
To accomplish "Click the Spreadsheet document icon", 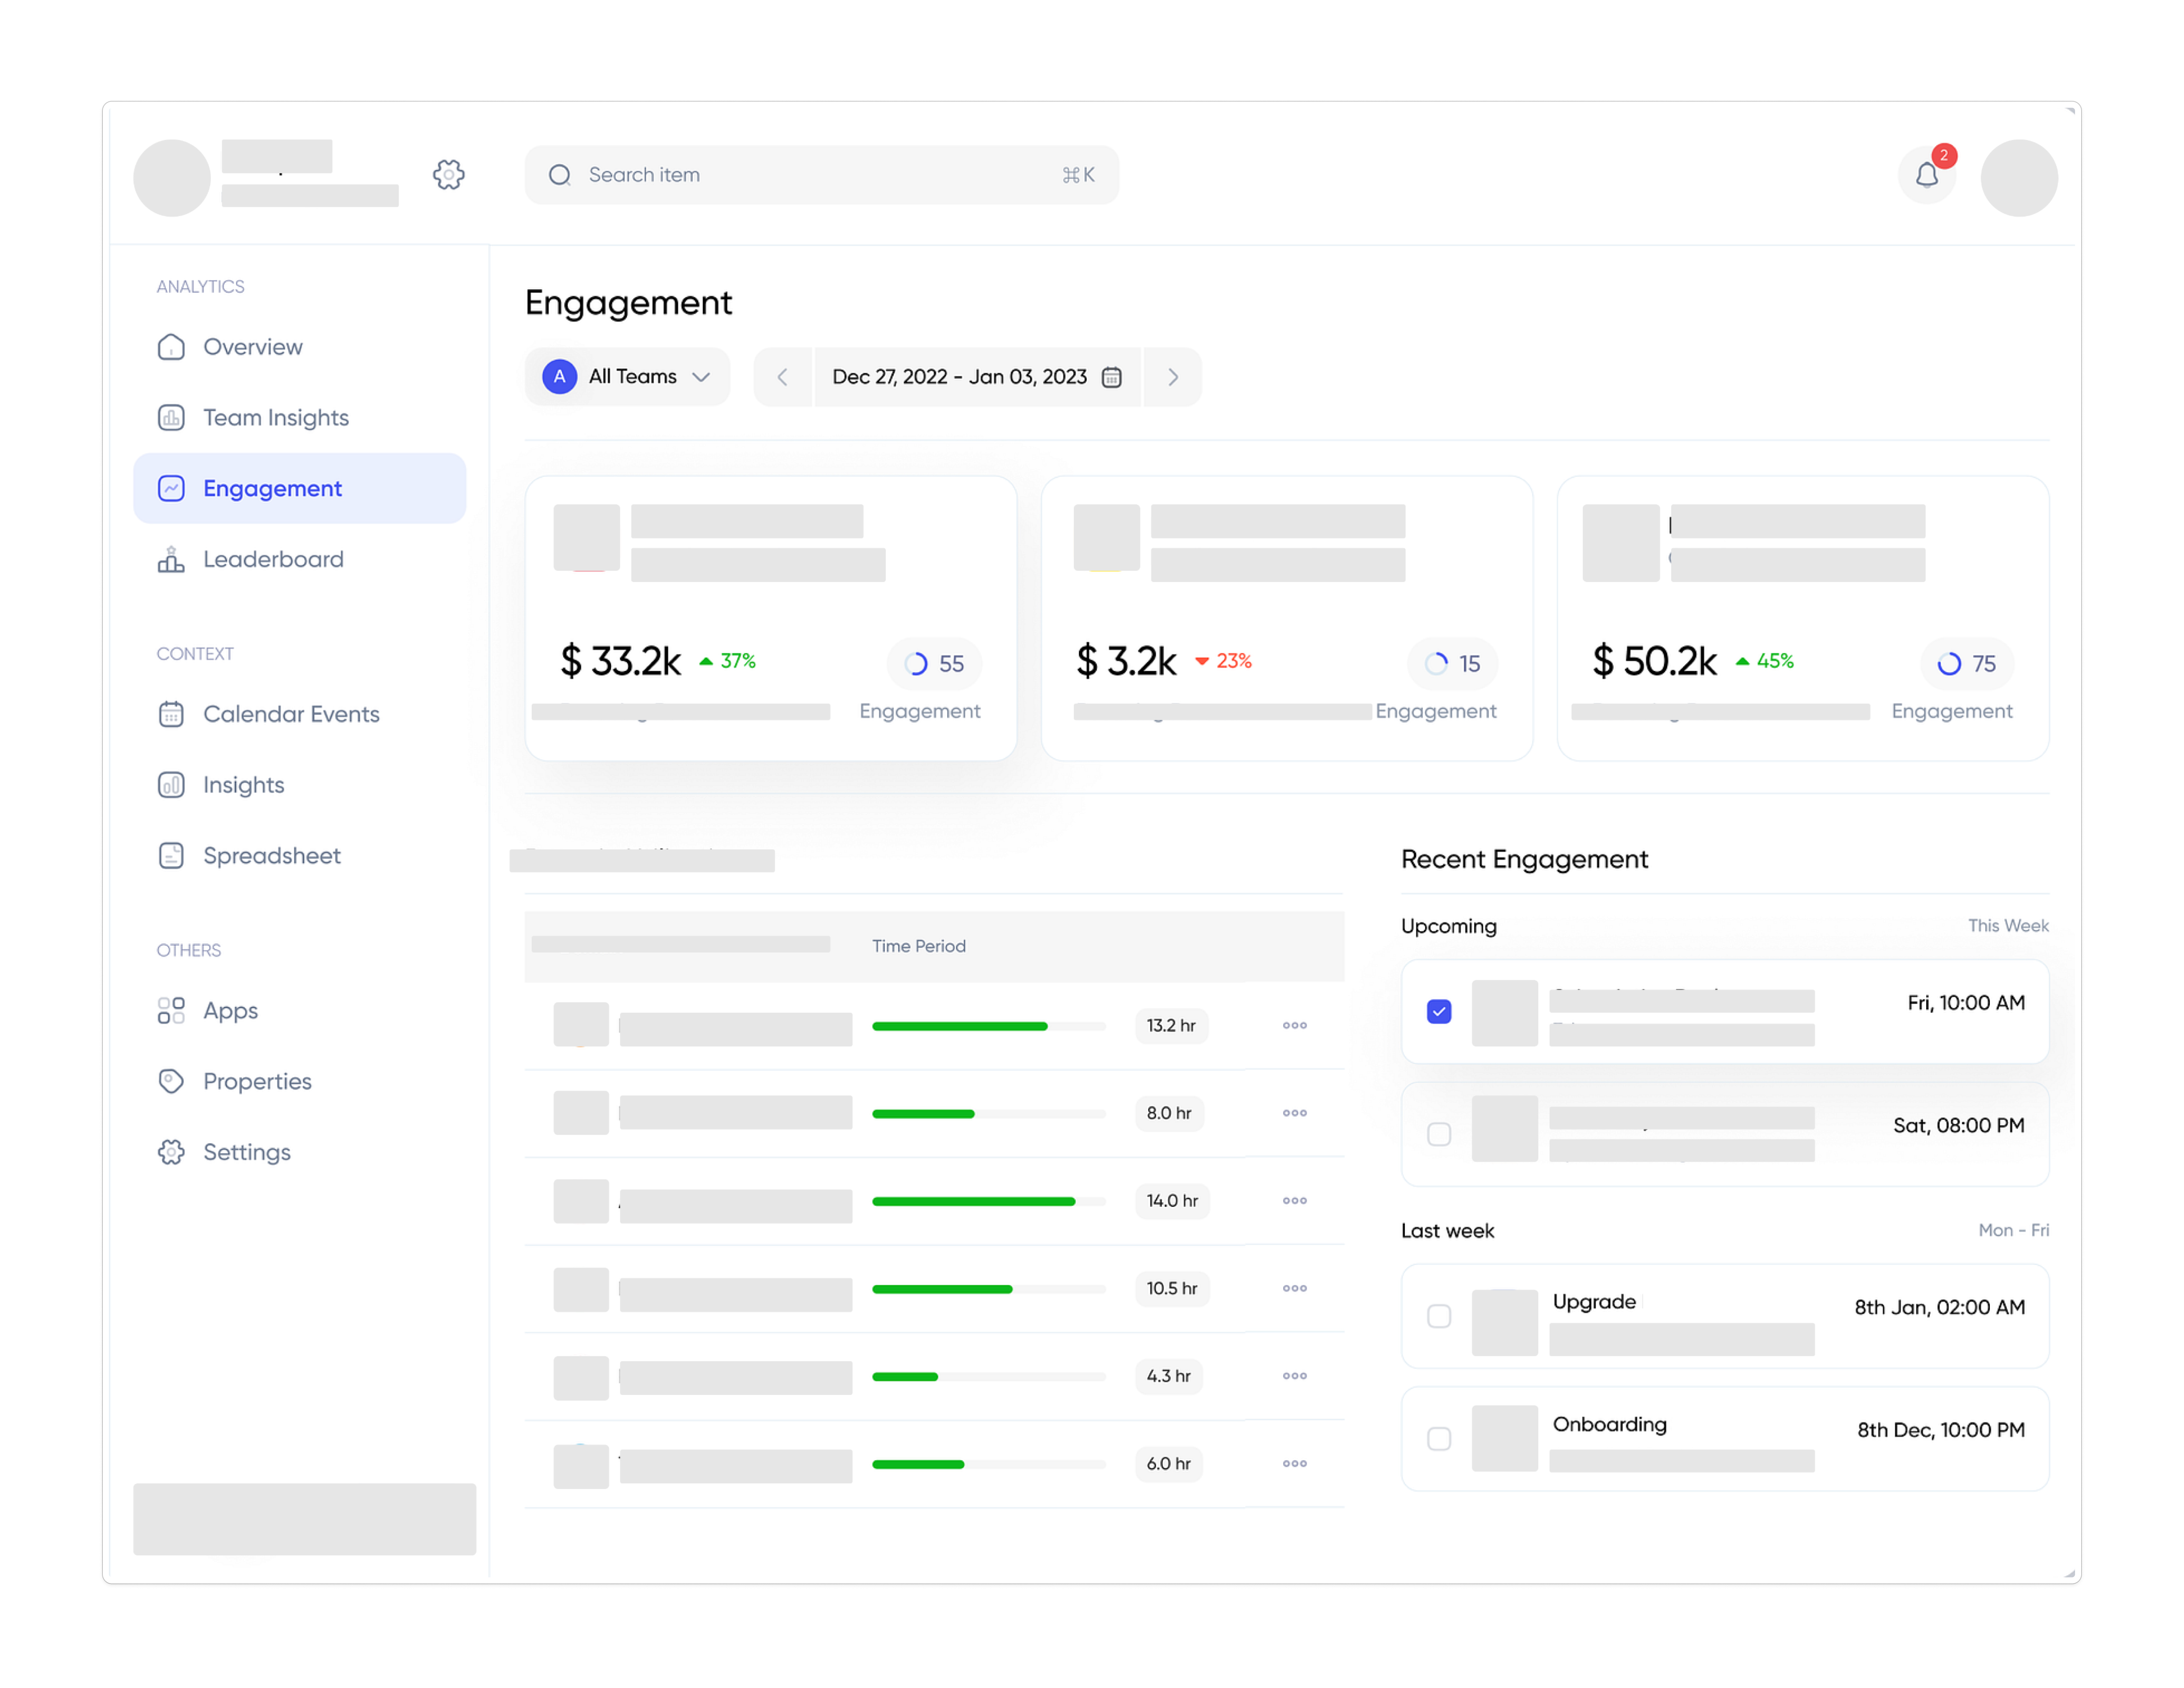I will tap(171, 856).
